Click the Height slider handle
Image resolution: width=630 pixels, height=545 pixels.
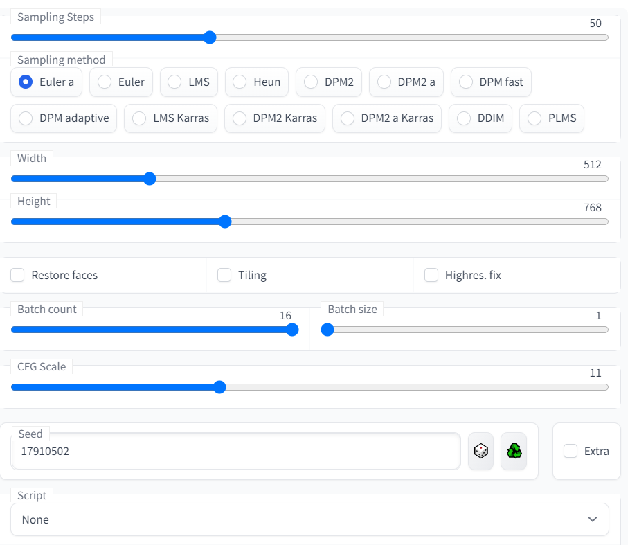[226, 222]
